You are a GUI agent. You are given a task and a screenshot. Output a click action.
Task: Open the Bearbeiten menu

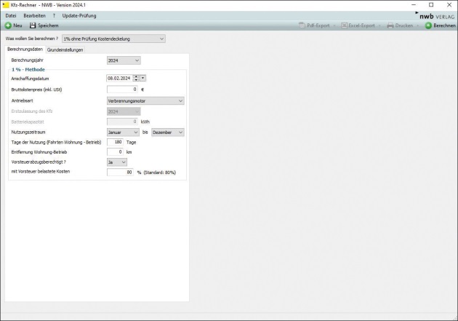pos(34,15)
